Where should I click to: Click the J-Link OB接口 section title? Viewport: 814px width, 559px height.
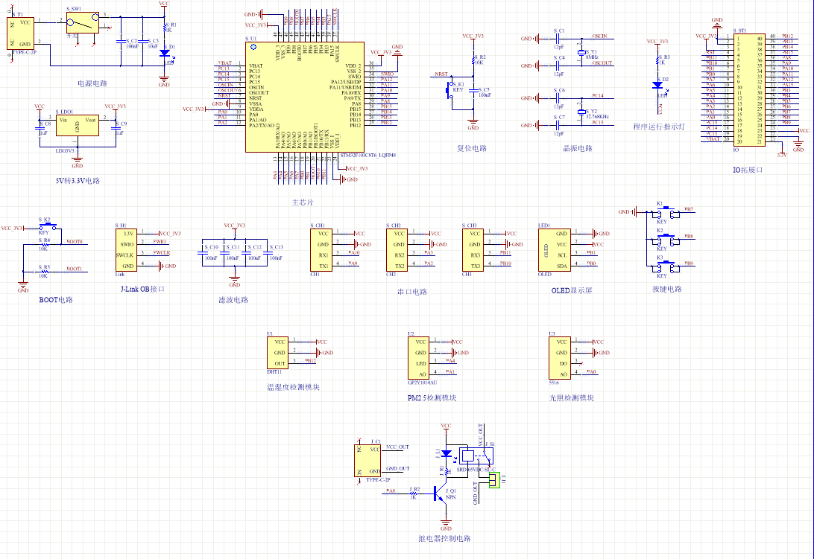tap(142, 289)
